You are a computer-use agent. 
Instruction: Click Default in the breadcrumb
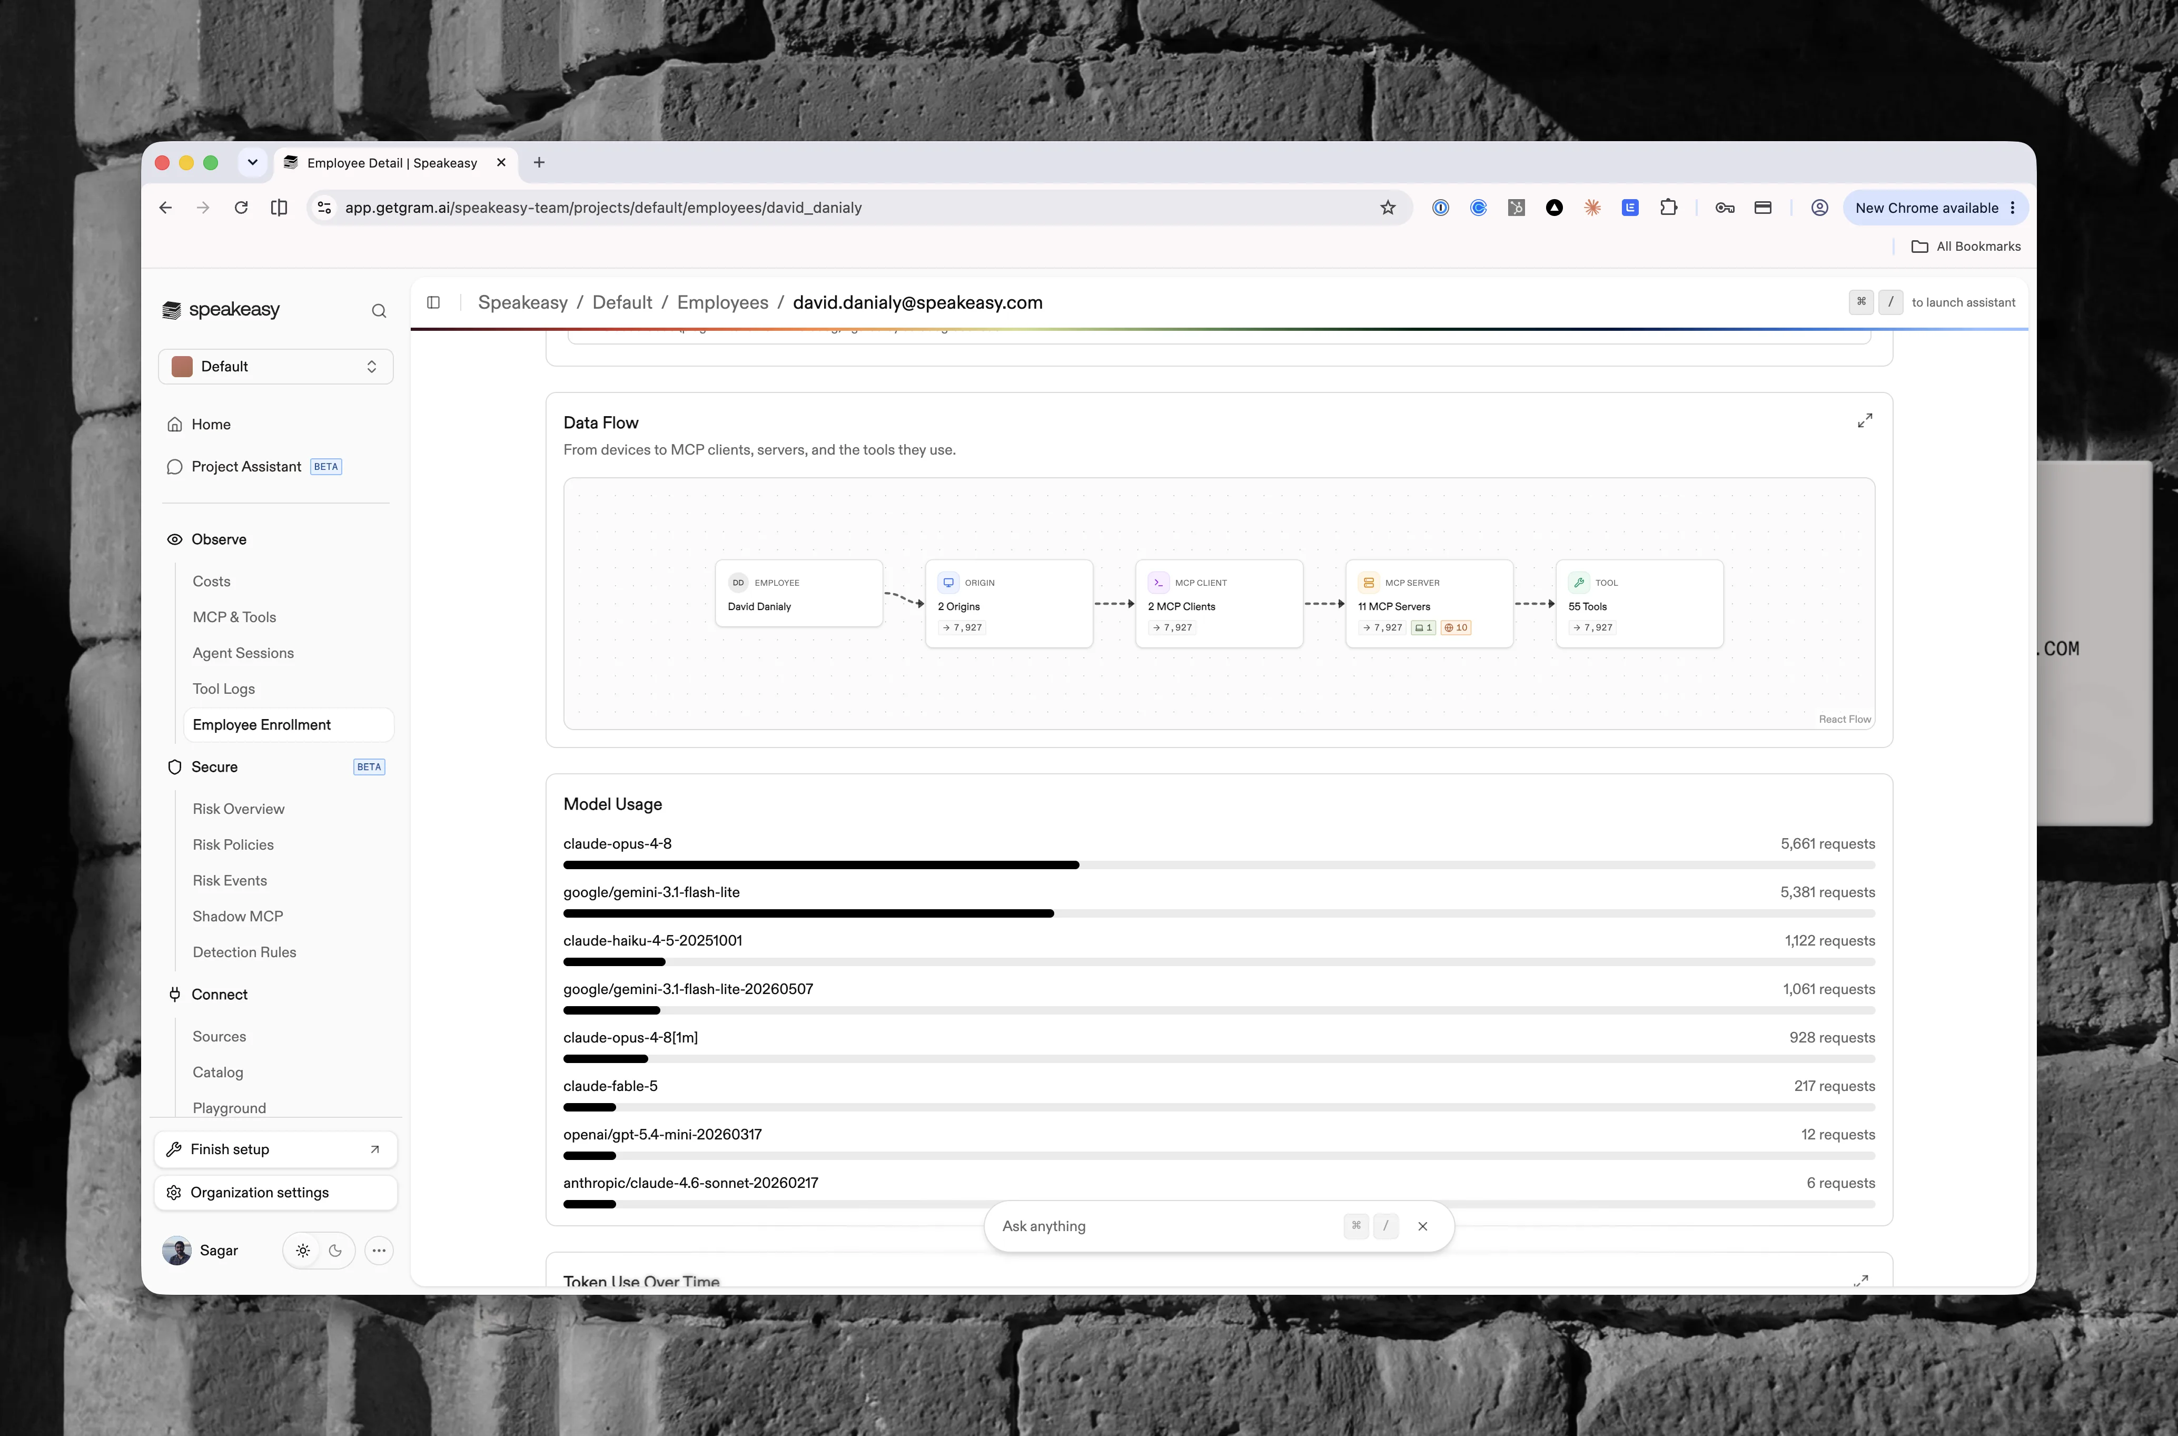[622, 302]
